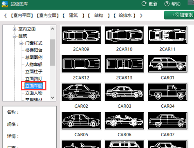Screen dimensions: 194x148
Task: Select 人物车船 in the tree
Action: [34, 64]
